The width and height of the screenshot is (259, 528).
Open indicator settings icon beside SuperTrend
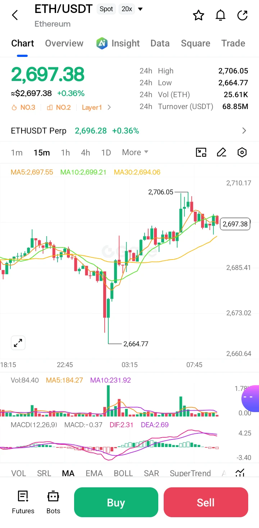click(240, 473)
